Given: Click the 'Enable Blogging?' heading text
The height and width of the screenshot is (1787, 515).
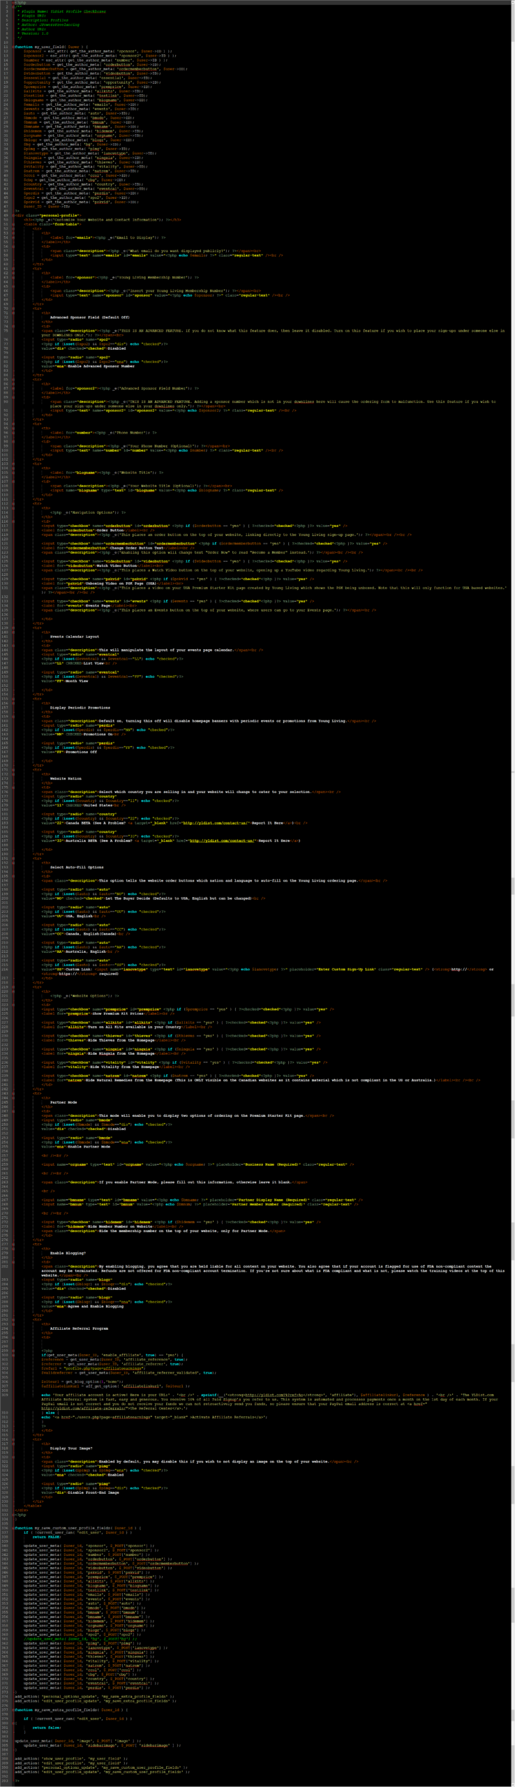Looking at the screenshot, I should click(68, 1253).
